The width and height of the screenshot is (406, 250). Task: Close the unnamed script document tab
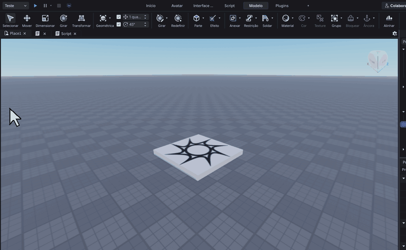click(44, 34)
